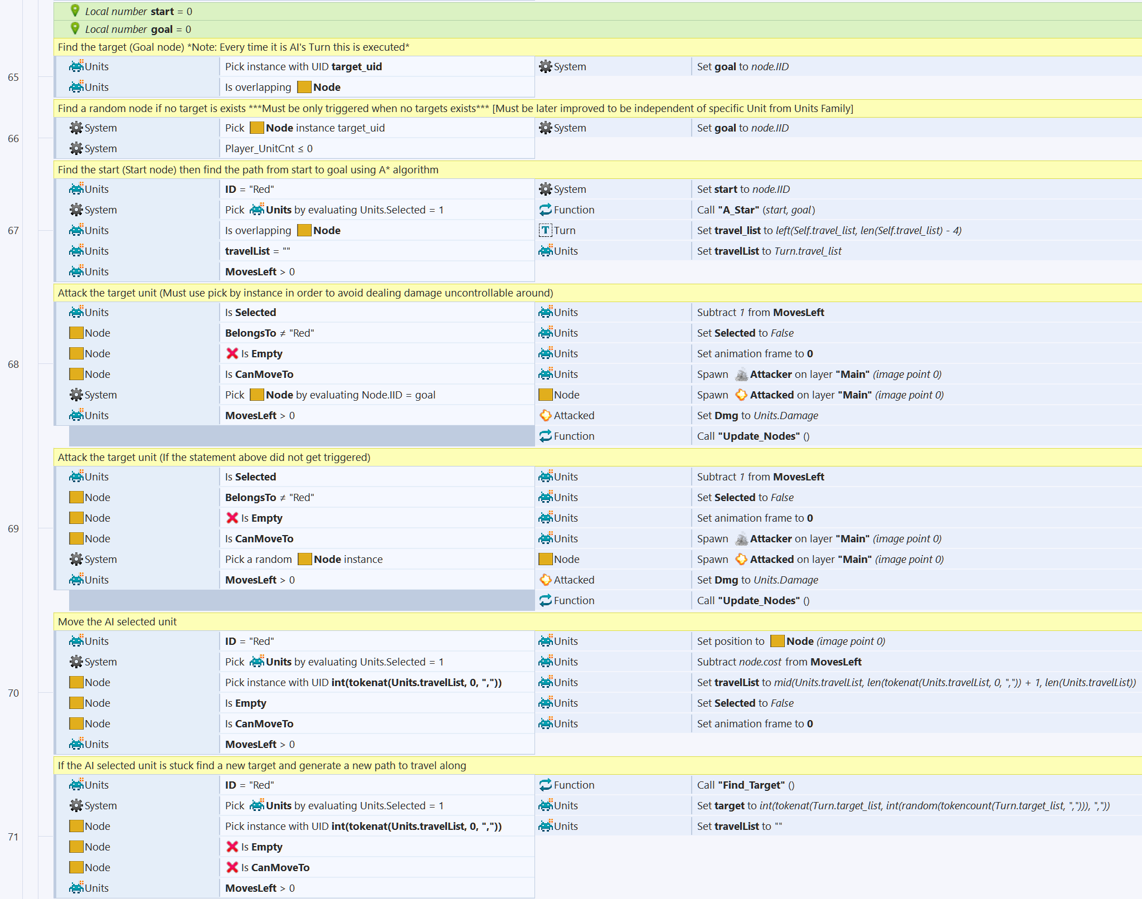Viewport: 1142px width, 899px height.
Task: Click Node icon in Set position action
Action: [x=777, y=641]
